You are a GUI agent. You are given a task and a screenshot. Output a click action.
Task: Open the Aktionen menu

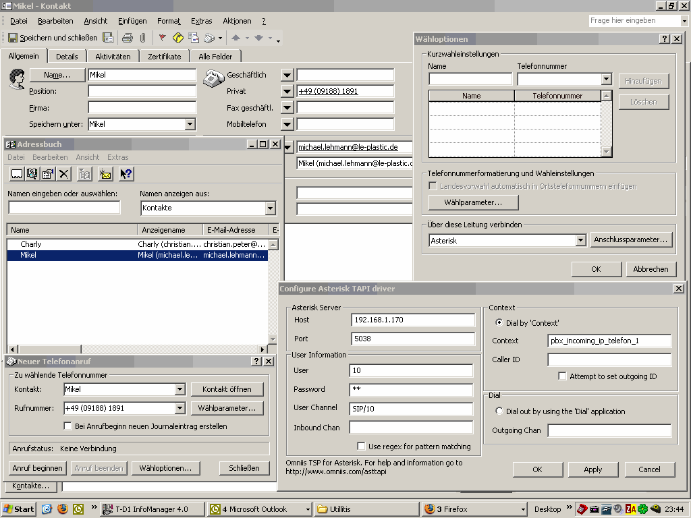[237, 21]
